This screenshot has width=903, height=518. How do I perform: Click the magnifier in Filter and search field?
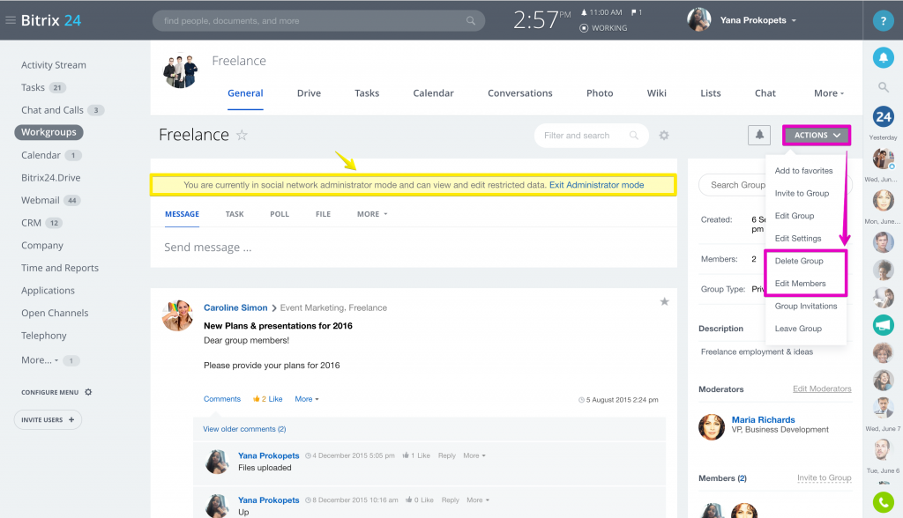[x=633, y=136]
